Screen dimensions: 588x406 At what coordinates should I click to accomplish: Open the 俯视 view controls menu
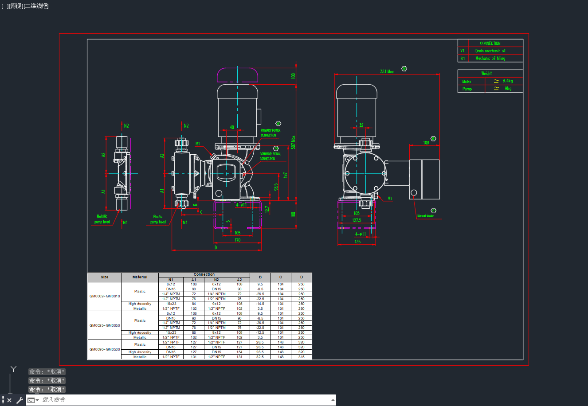[16, 6]
